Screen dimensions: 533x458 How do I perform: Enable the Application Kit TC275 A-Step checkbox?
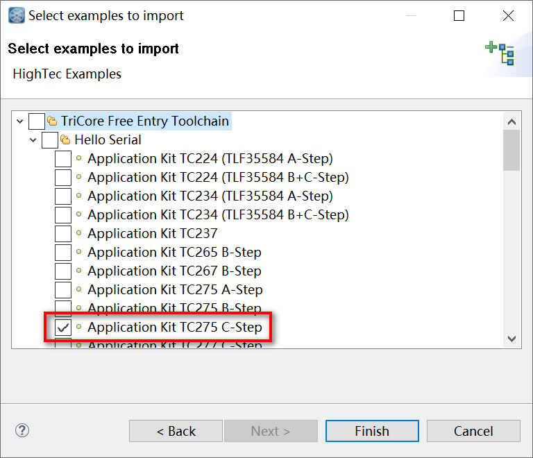tap(63, 289)
